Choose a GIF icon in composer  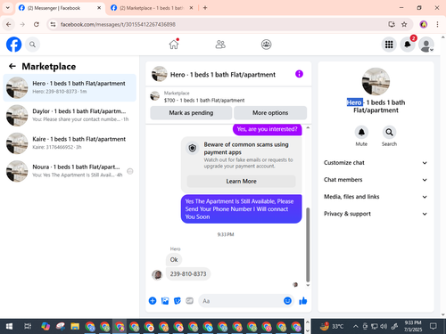[189, 301]
